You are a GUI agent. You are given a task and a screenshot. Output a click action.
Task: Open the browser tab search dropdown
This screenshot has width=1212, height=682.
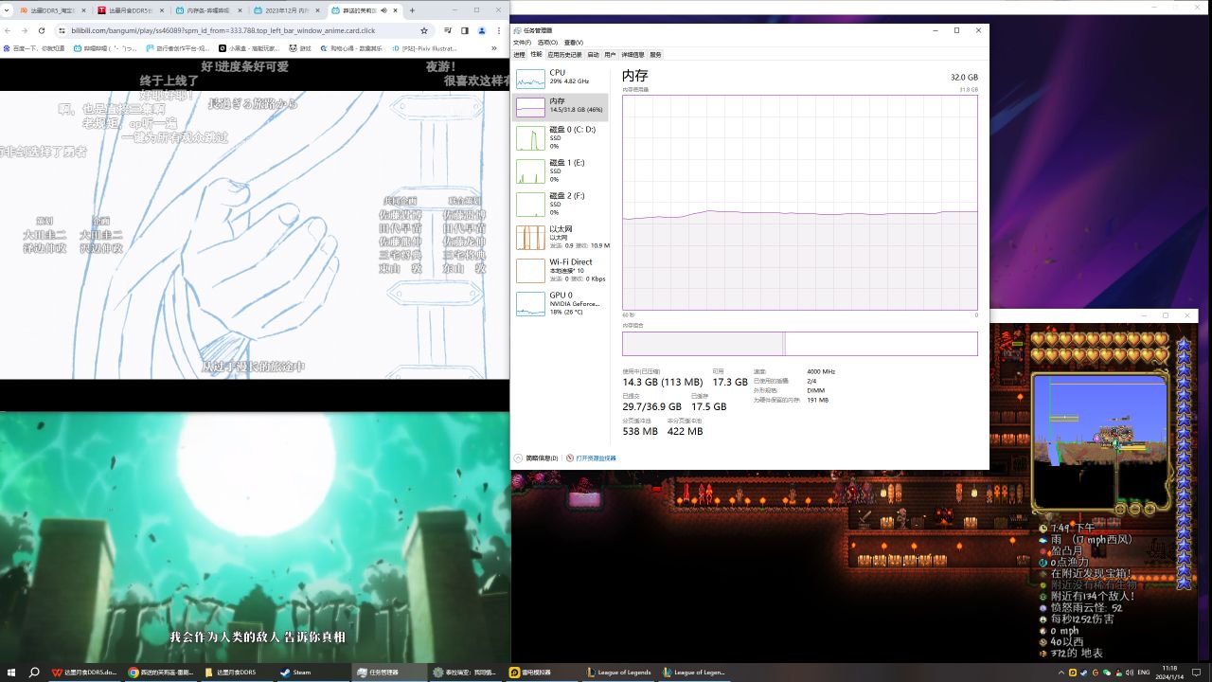[8, 10]
